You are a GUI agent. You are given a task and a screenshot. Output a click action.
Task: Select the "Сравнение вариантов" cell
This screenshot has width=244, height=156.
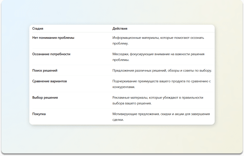[x=49, y=81]
